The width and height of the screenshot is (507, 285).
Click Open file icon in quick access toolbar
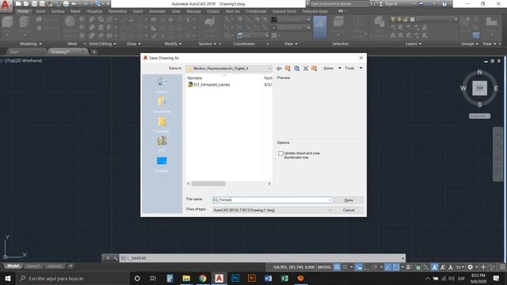pyautogui.click(x=26, y=4)
